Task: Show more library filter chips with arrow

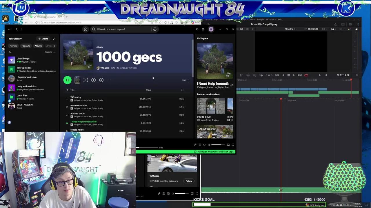Action: click(54, 46)
